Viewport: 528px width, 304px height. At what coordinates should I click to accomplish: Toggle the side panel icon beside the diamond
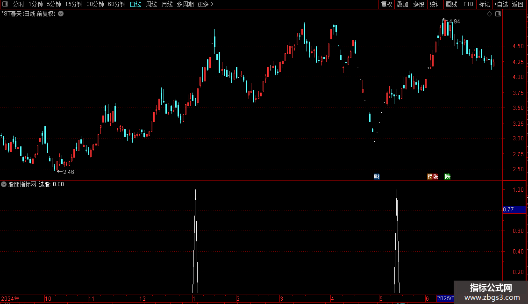click(498, 14)
